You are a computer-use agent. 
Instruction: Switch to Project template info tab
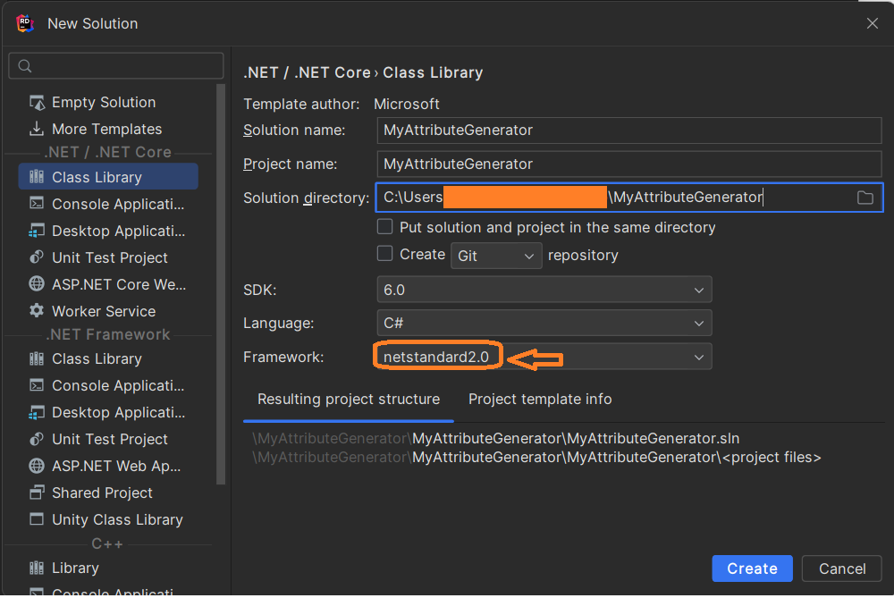click(x=540, y=399)
